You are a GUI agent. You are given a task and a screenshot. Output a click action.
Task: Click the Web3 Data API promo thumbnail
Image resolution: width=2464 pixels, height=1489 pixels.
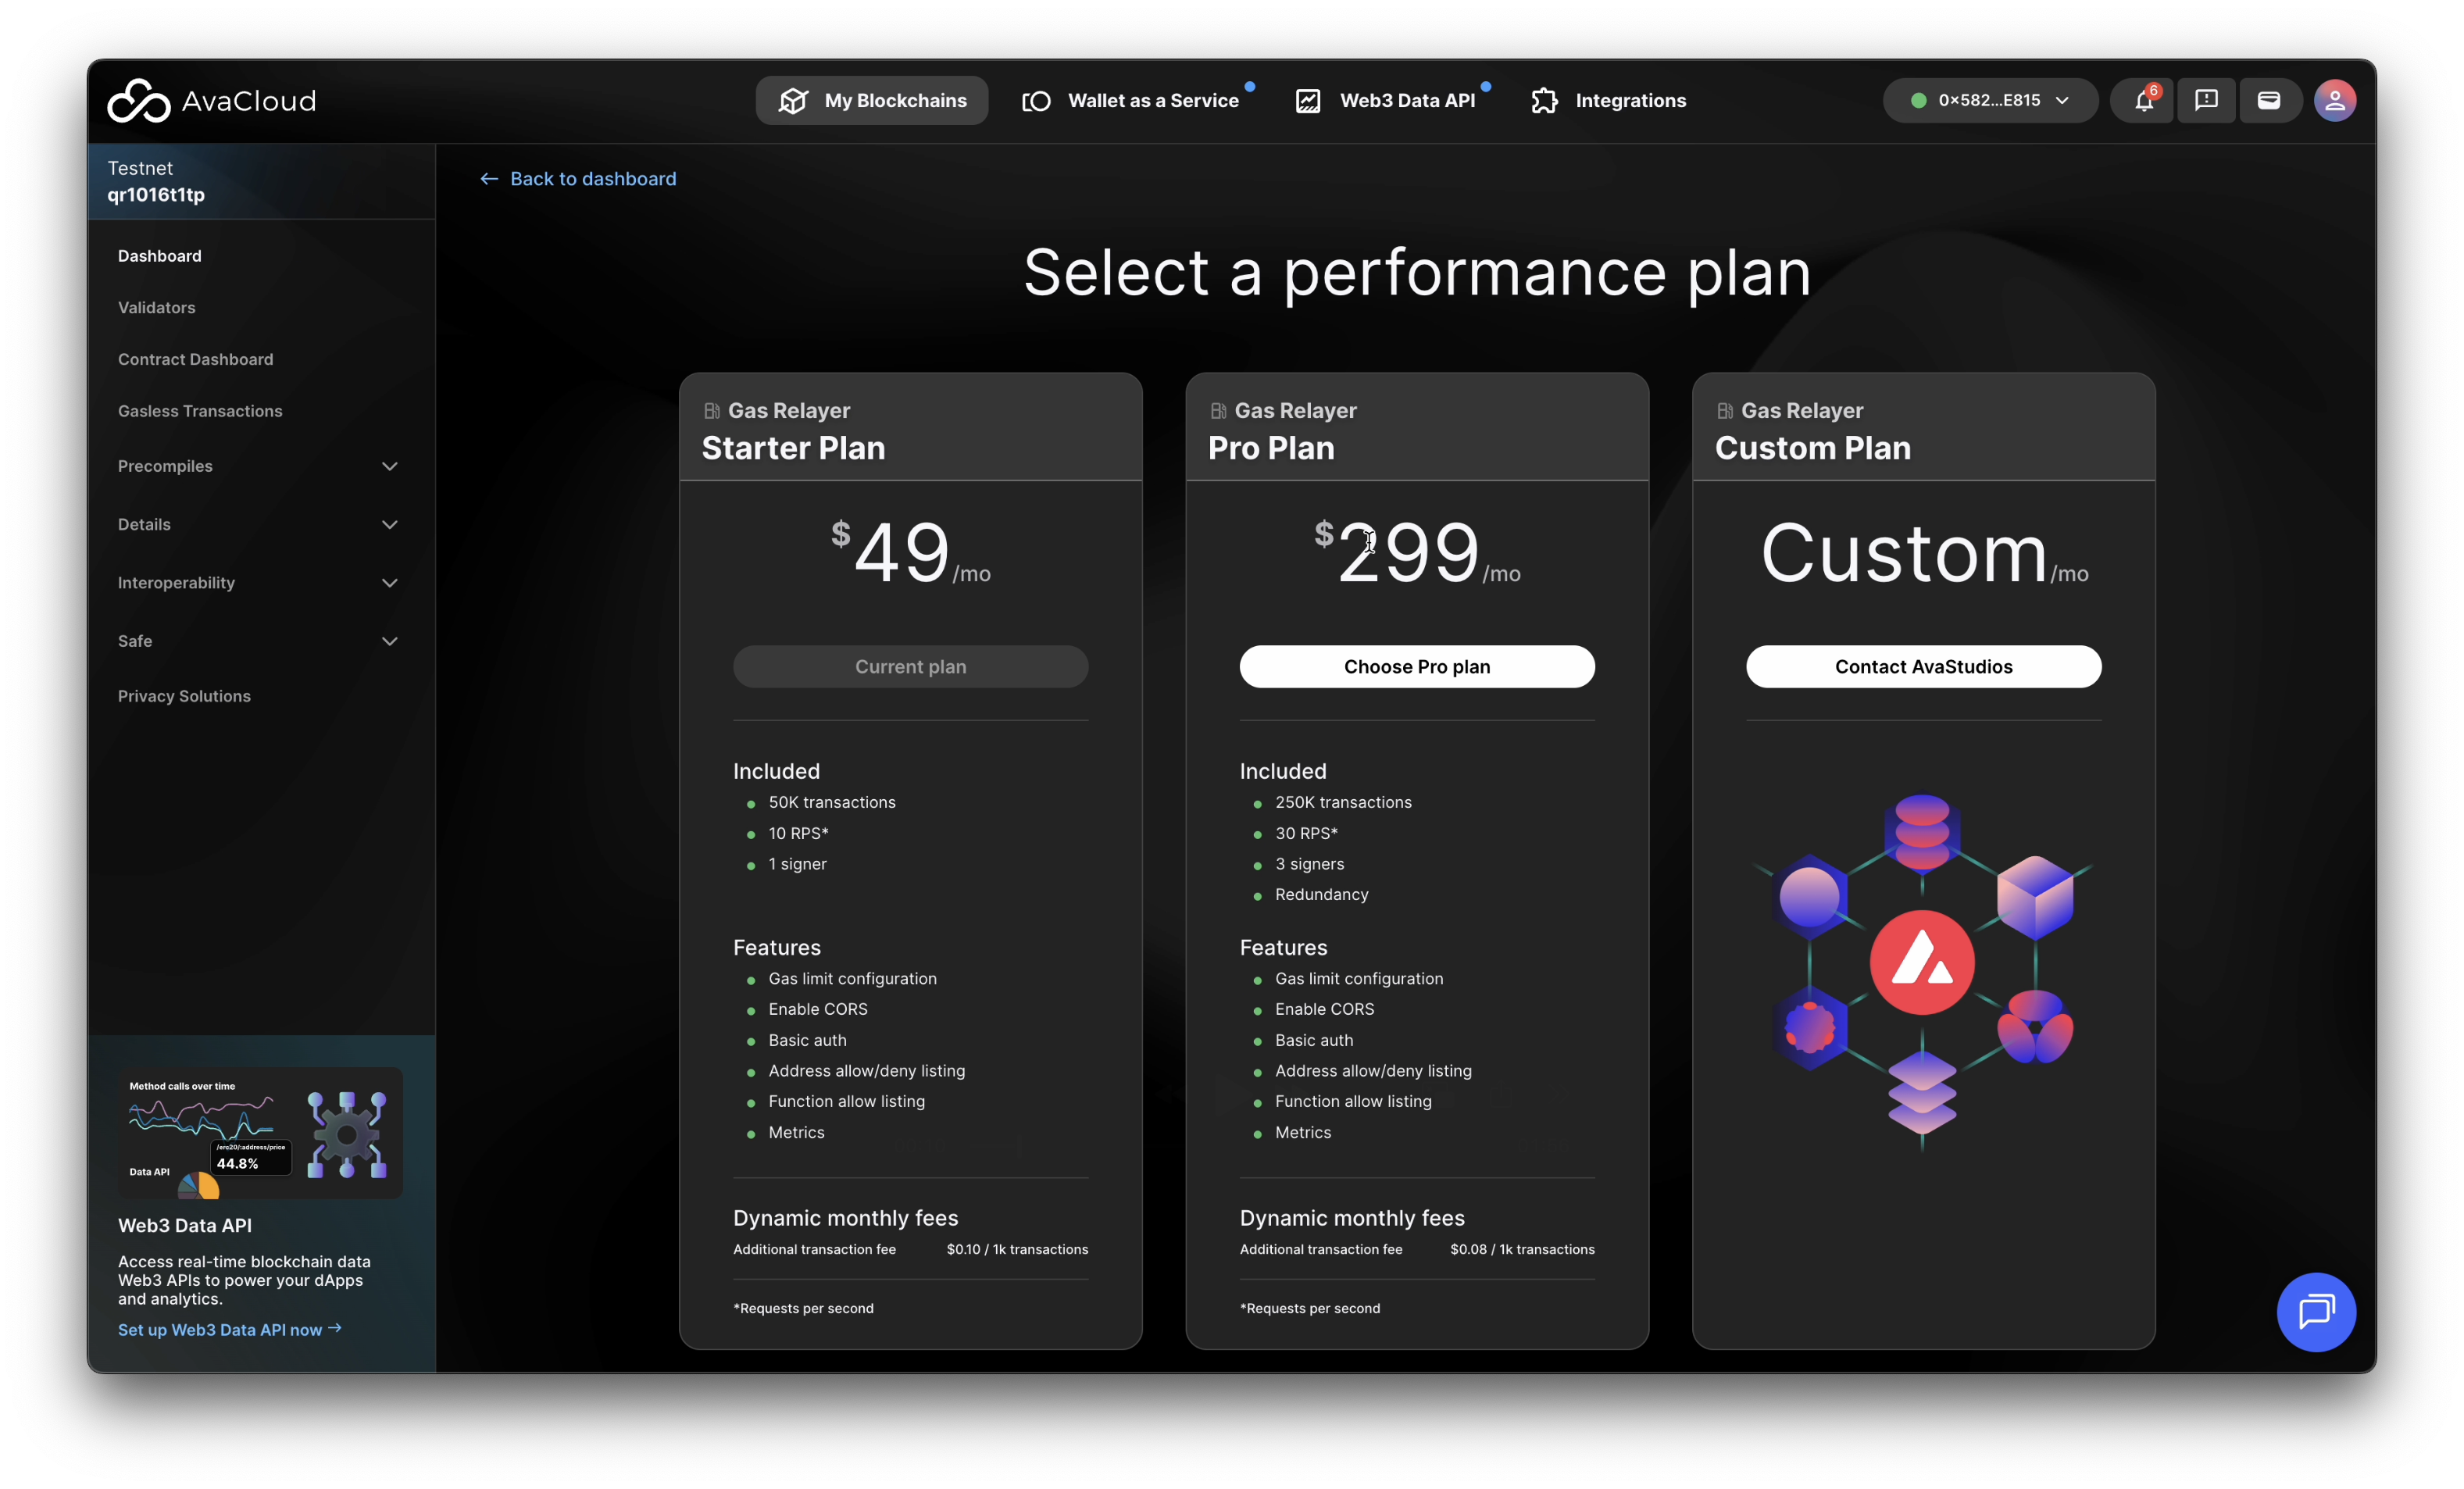coord(260,1132)
